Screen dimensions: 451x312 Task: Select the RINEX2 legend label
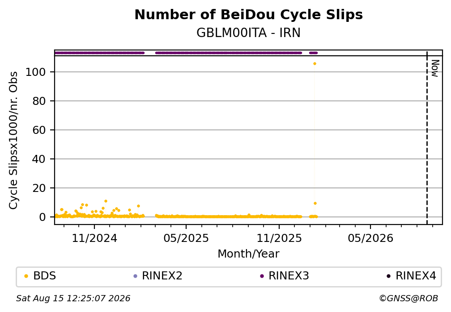click(x=162, y=276)
